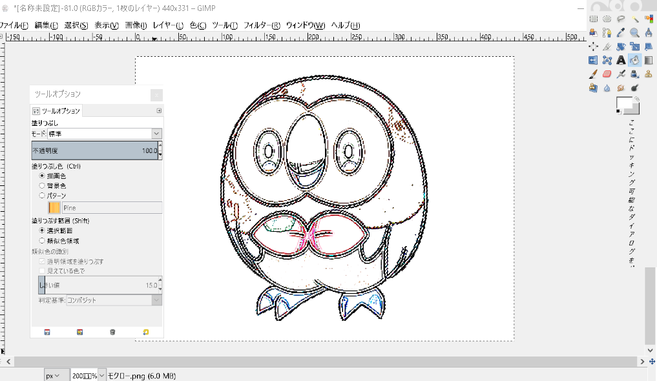Open the モード dropdown showing 標準

tap(105, 134)
